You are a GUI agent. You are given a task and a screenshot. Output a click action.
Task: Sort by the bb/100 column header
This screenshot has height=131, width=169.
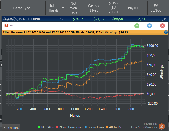click(134, 8)
